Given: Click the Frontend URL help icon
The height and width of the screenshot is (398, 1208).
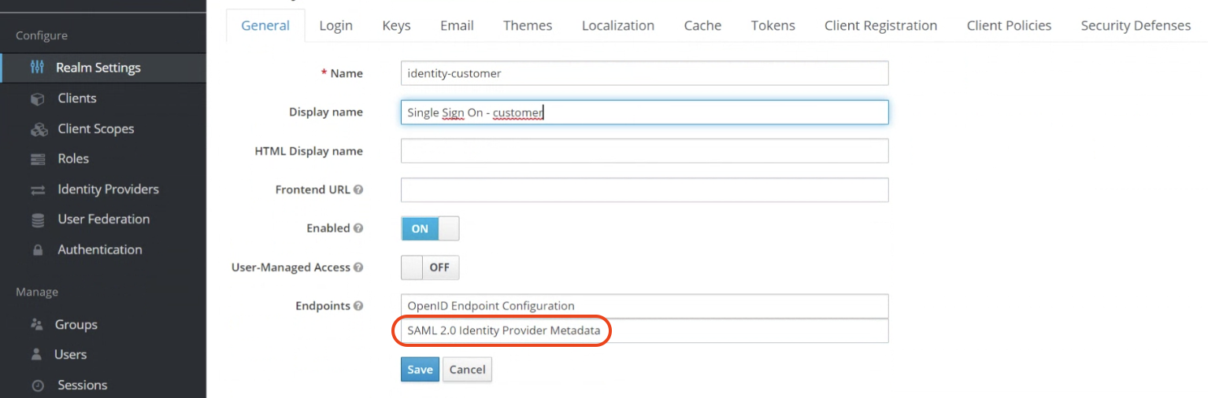Looking at the screenshot, I should (x=358, y=190).
